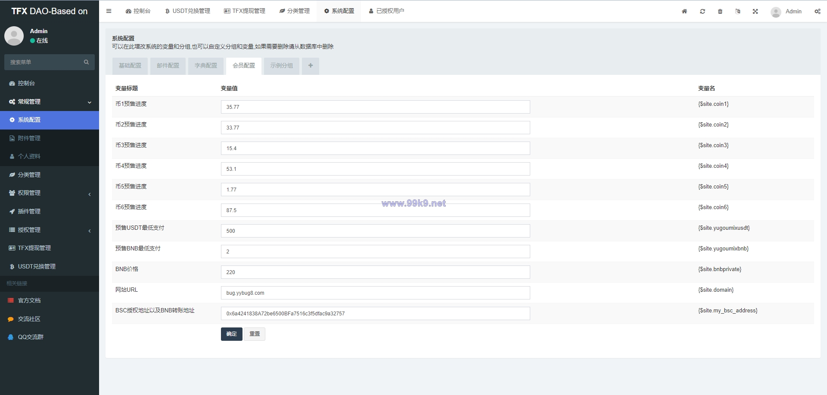
Task: Click the BNB价格 value field
Action: (375, 272)
